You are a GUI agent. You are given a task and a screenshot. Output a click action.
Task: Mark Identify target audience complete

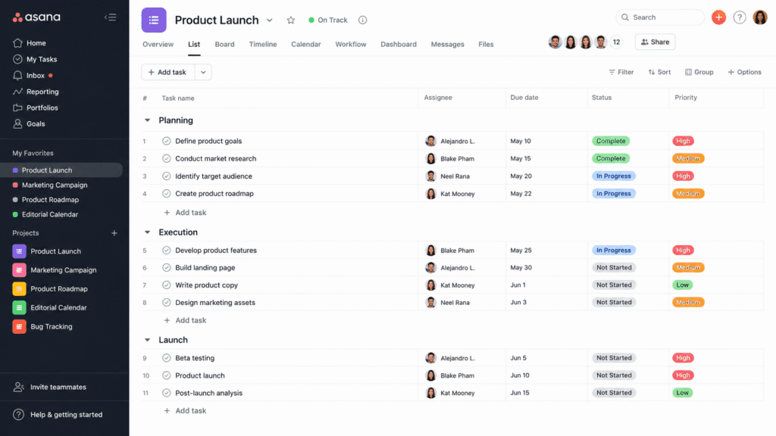166,176
